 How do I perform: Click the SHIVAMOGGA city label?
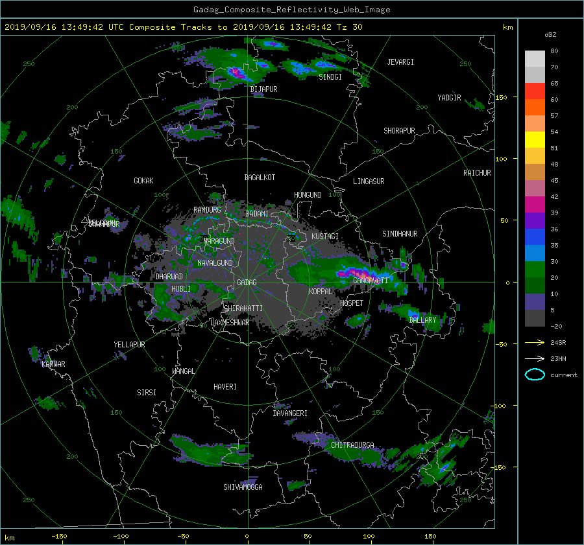[x=243, y=487]
